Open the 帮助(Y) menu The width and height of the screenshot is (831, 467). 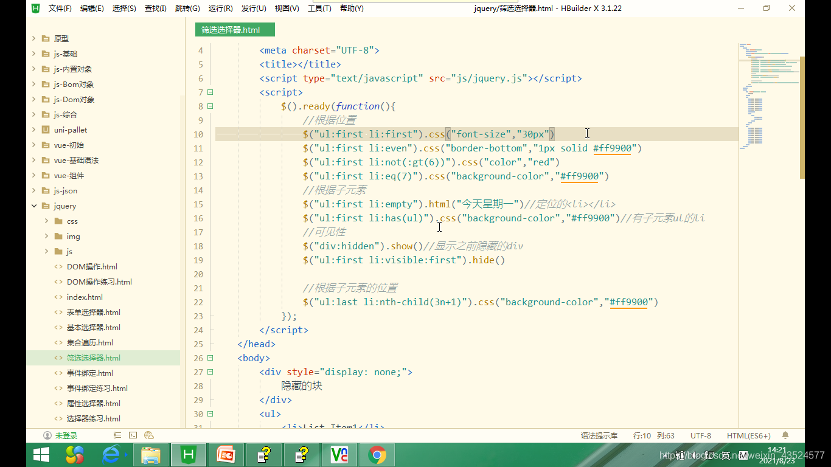pyautogui.click(x=352, y=9)
